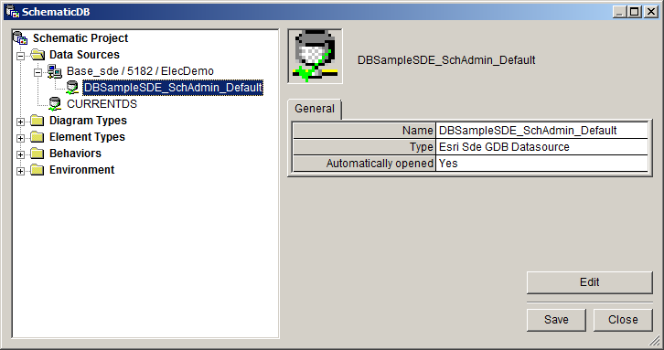This screenshot has width=664, height=350.
Task: Click the Automatically opened property label
Action: tap(364, 164)
